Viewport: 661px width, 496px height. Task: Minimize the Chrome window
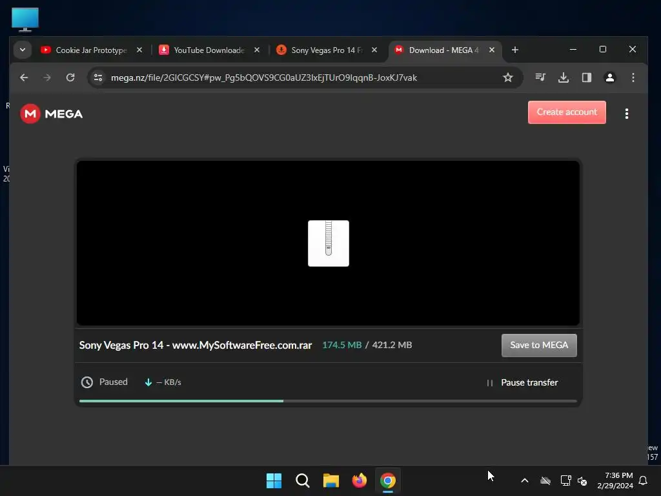(573, 49)
